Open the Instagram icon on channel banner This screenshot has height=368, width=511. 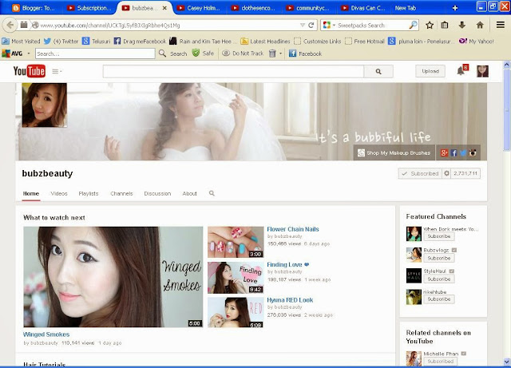tap(473, 153)
